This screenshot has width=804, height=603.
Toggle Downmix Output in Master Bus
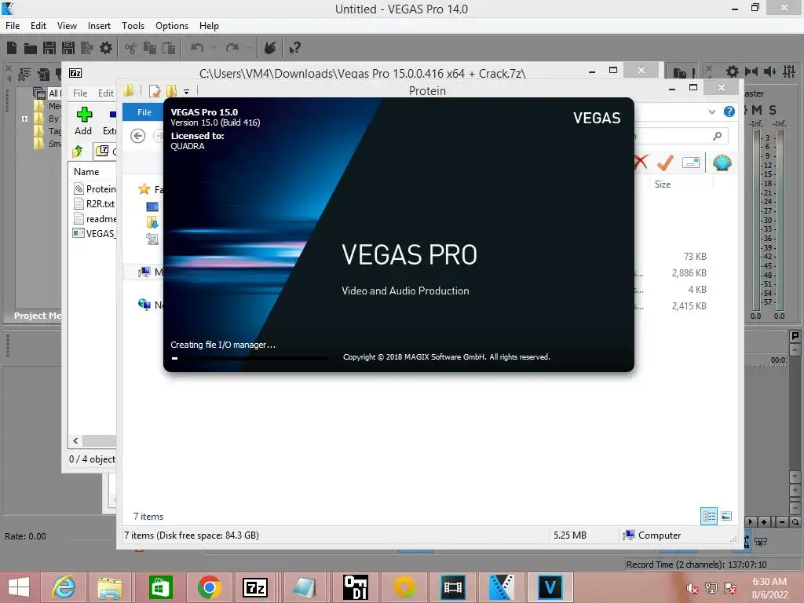[x=751, y=71]
